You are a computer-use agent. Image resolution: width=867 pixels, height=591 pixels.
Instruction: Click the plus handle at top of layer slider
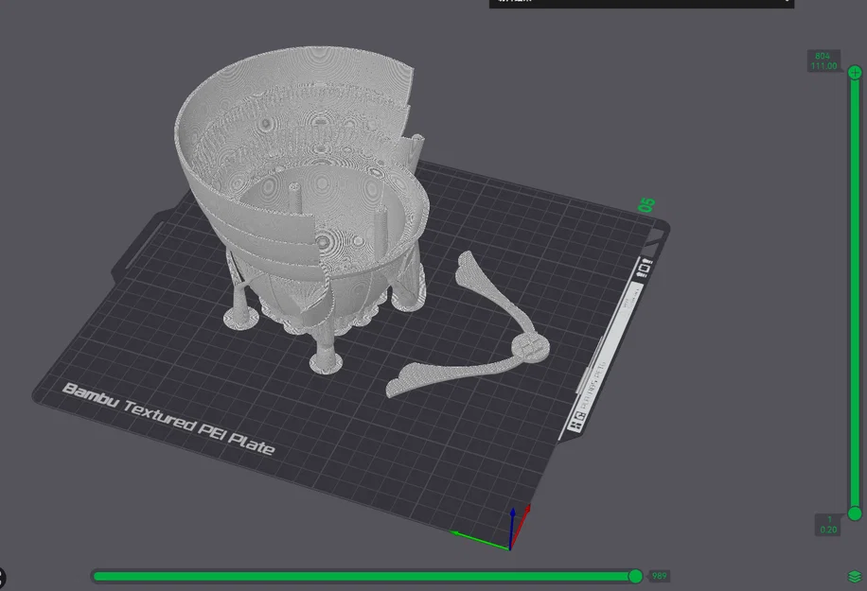click(x=855, y=73)
